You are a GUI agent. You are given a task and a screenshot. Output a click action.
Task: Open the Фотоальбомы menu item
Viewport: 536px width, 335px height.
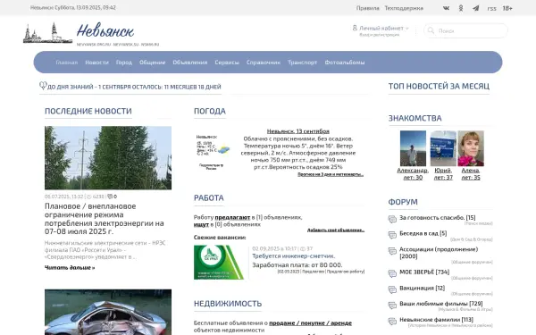(x=345, y=63)
